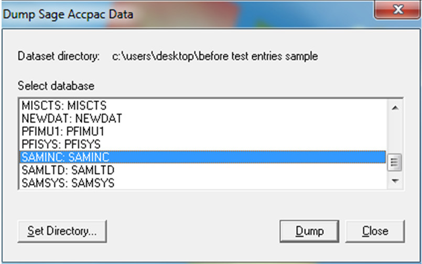Click the highlighted SAMINC: SAMINC entry
The image size is (422, 264).
click(203, 157)
